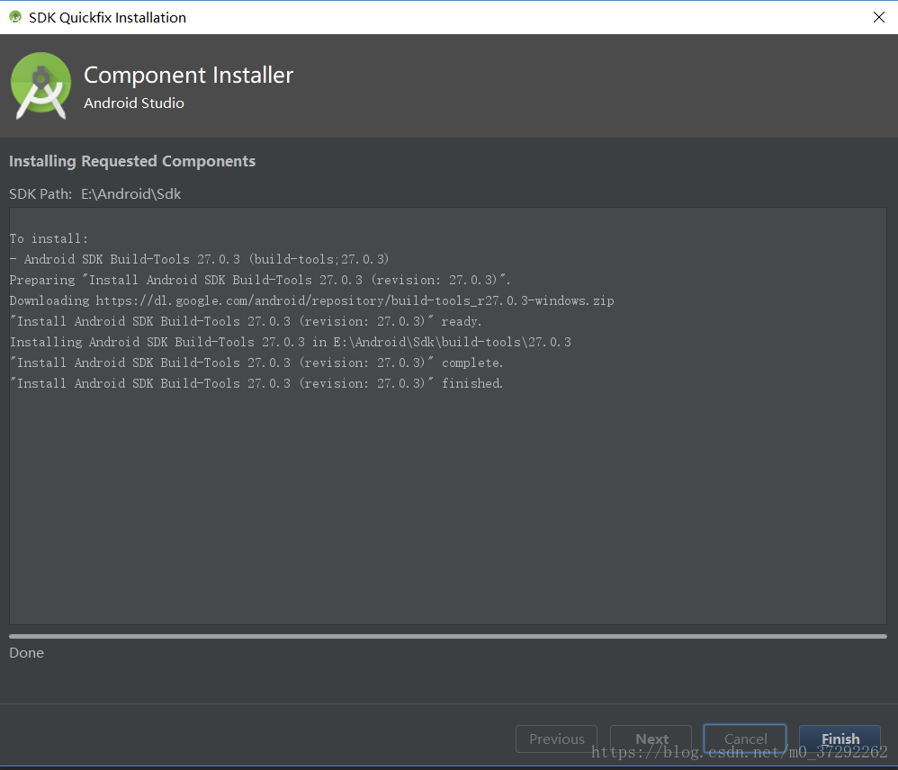Viewport: 898px width, 770px height.
Task: Click the log line ending with 'finished.'
Action: tap(256, 383)
